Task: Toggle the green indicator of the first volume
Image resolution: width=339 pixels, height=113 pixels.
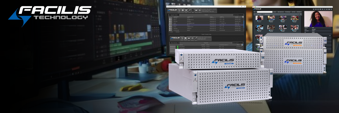Action: click(177, 46)
